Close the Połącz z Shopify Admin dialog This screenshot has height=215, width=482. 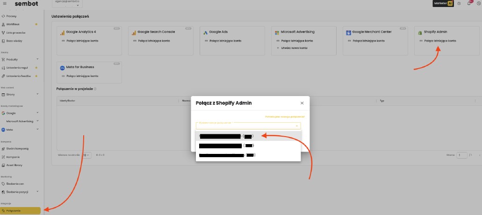click(x=302, y=103)
